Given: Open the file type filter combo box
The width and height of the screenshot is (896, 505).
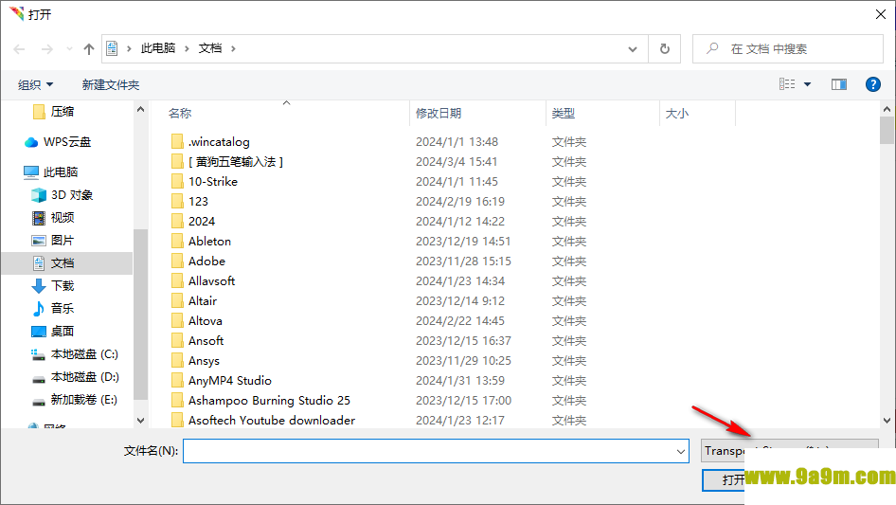Looking at the screenshot, I should 789,451.
